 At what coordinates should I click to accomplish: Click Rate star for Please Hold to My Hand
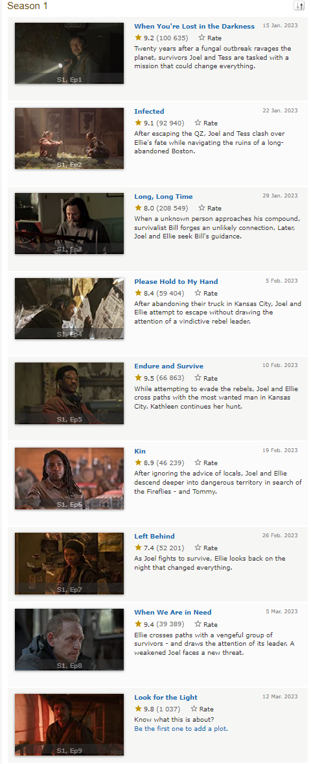pyautogui.click(x=198, y=293)
